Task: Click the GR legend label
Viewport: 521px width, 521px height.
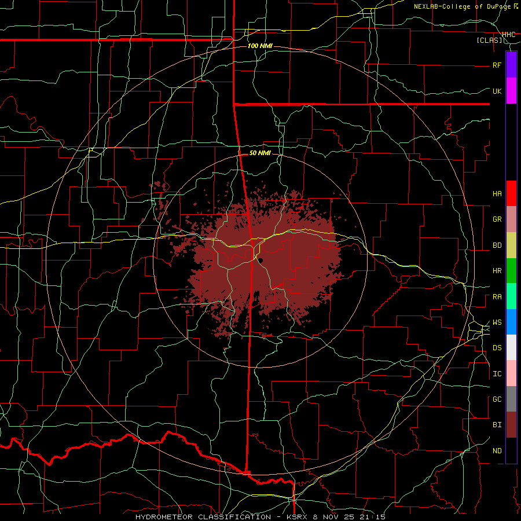Action: pos(497,219)
